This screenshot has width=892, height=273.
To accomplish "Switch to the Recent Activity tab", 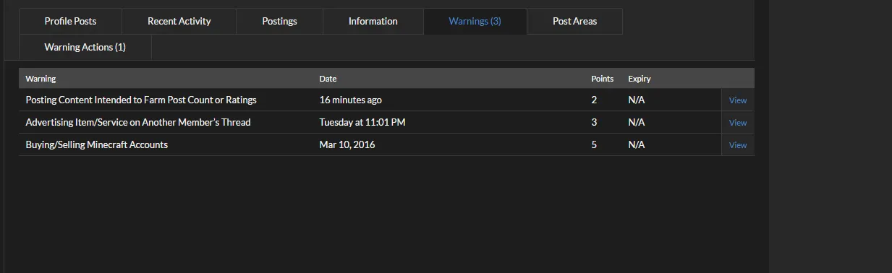I will tap(179, 21).
